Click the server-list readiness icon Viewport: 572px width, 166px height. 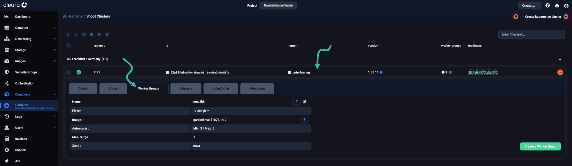(471, 72)
